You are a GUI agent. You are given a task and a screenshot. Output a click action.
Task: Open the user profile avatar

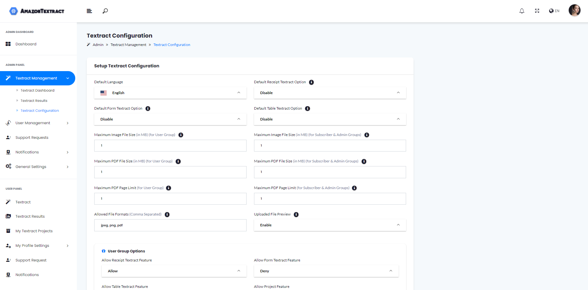pos(574,11)
